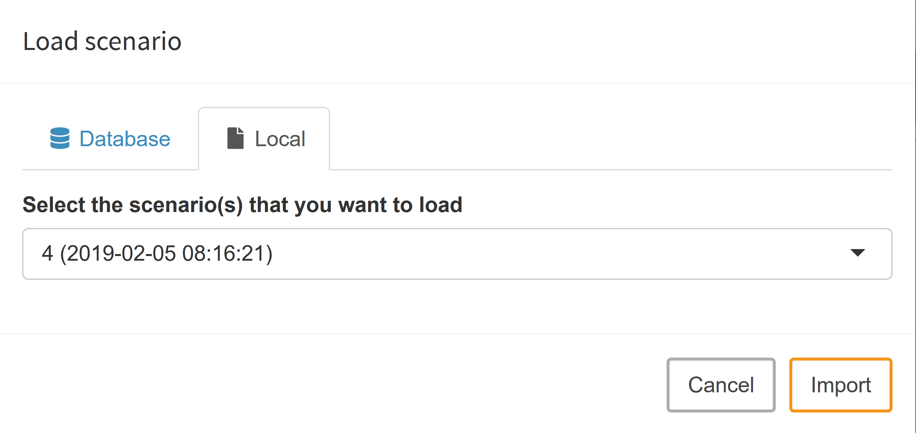Expand the scenario dropdown arrow

857,253
